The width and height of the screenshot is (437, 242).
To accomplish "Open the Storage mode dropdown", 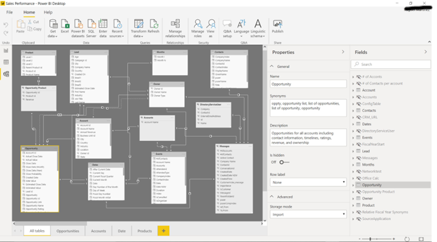I will pyautogui.click(x=308, y=215).
